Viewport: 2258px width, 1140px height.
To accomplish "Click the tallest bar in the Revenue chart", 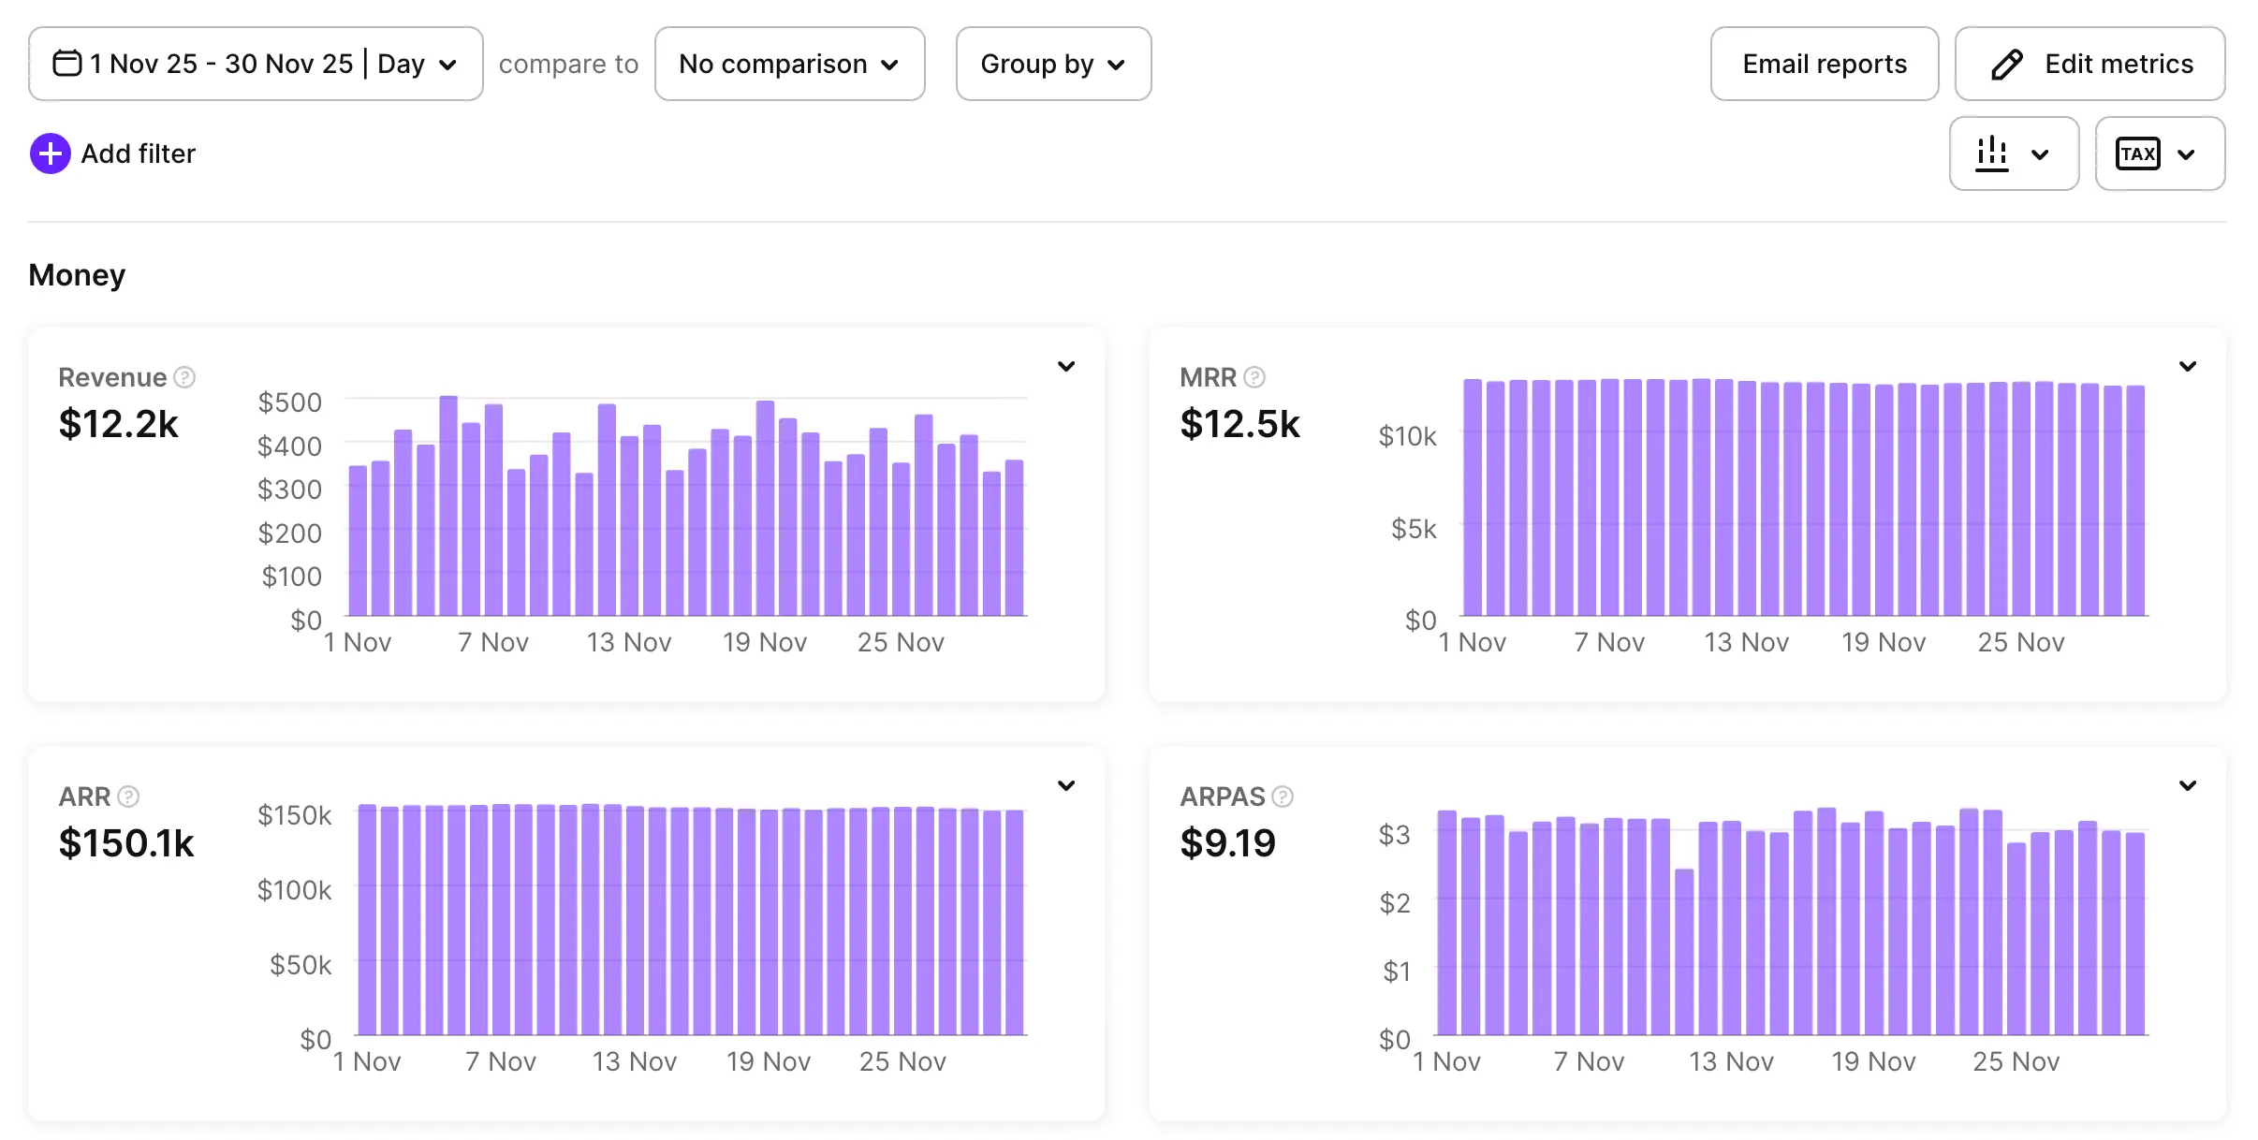I will (448, 505).
